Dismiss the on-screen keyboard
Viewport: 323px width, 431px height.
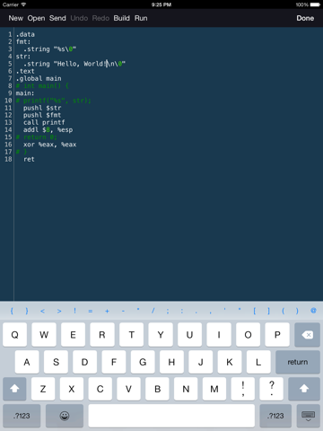[x=309, y=416]
